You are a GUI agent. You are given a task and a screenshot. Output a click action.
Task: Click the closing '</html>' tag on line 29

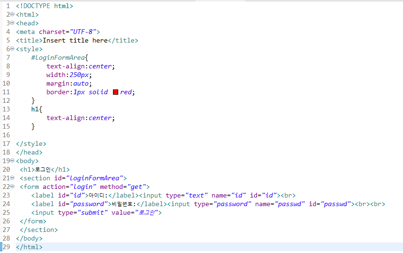pos(29,247)
